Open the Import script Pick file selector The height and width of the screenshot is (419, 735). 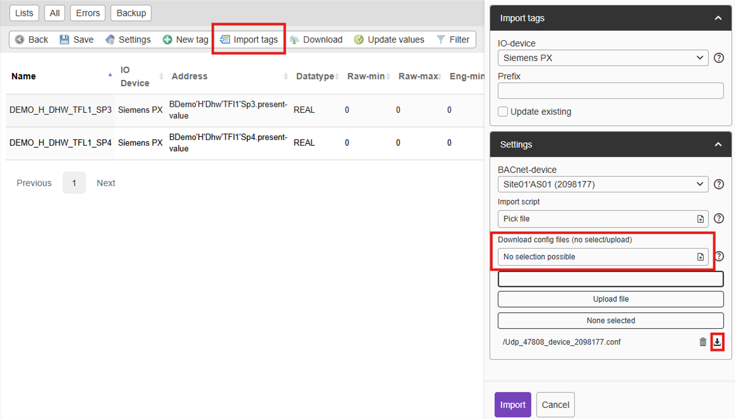coord(603,219)
